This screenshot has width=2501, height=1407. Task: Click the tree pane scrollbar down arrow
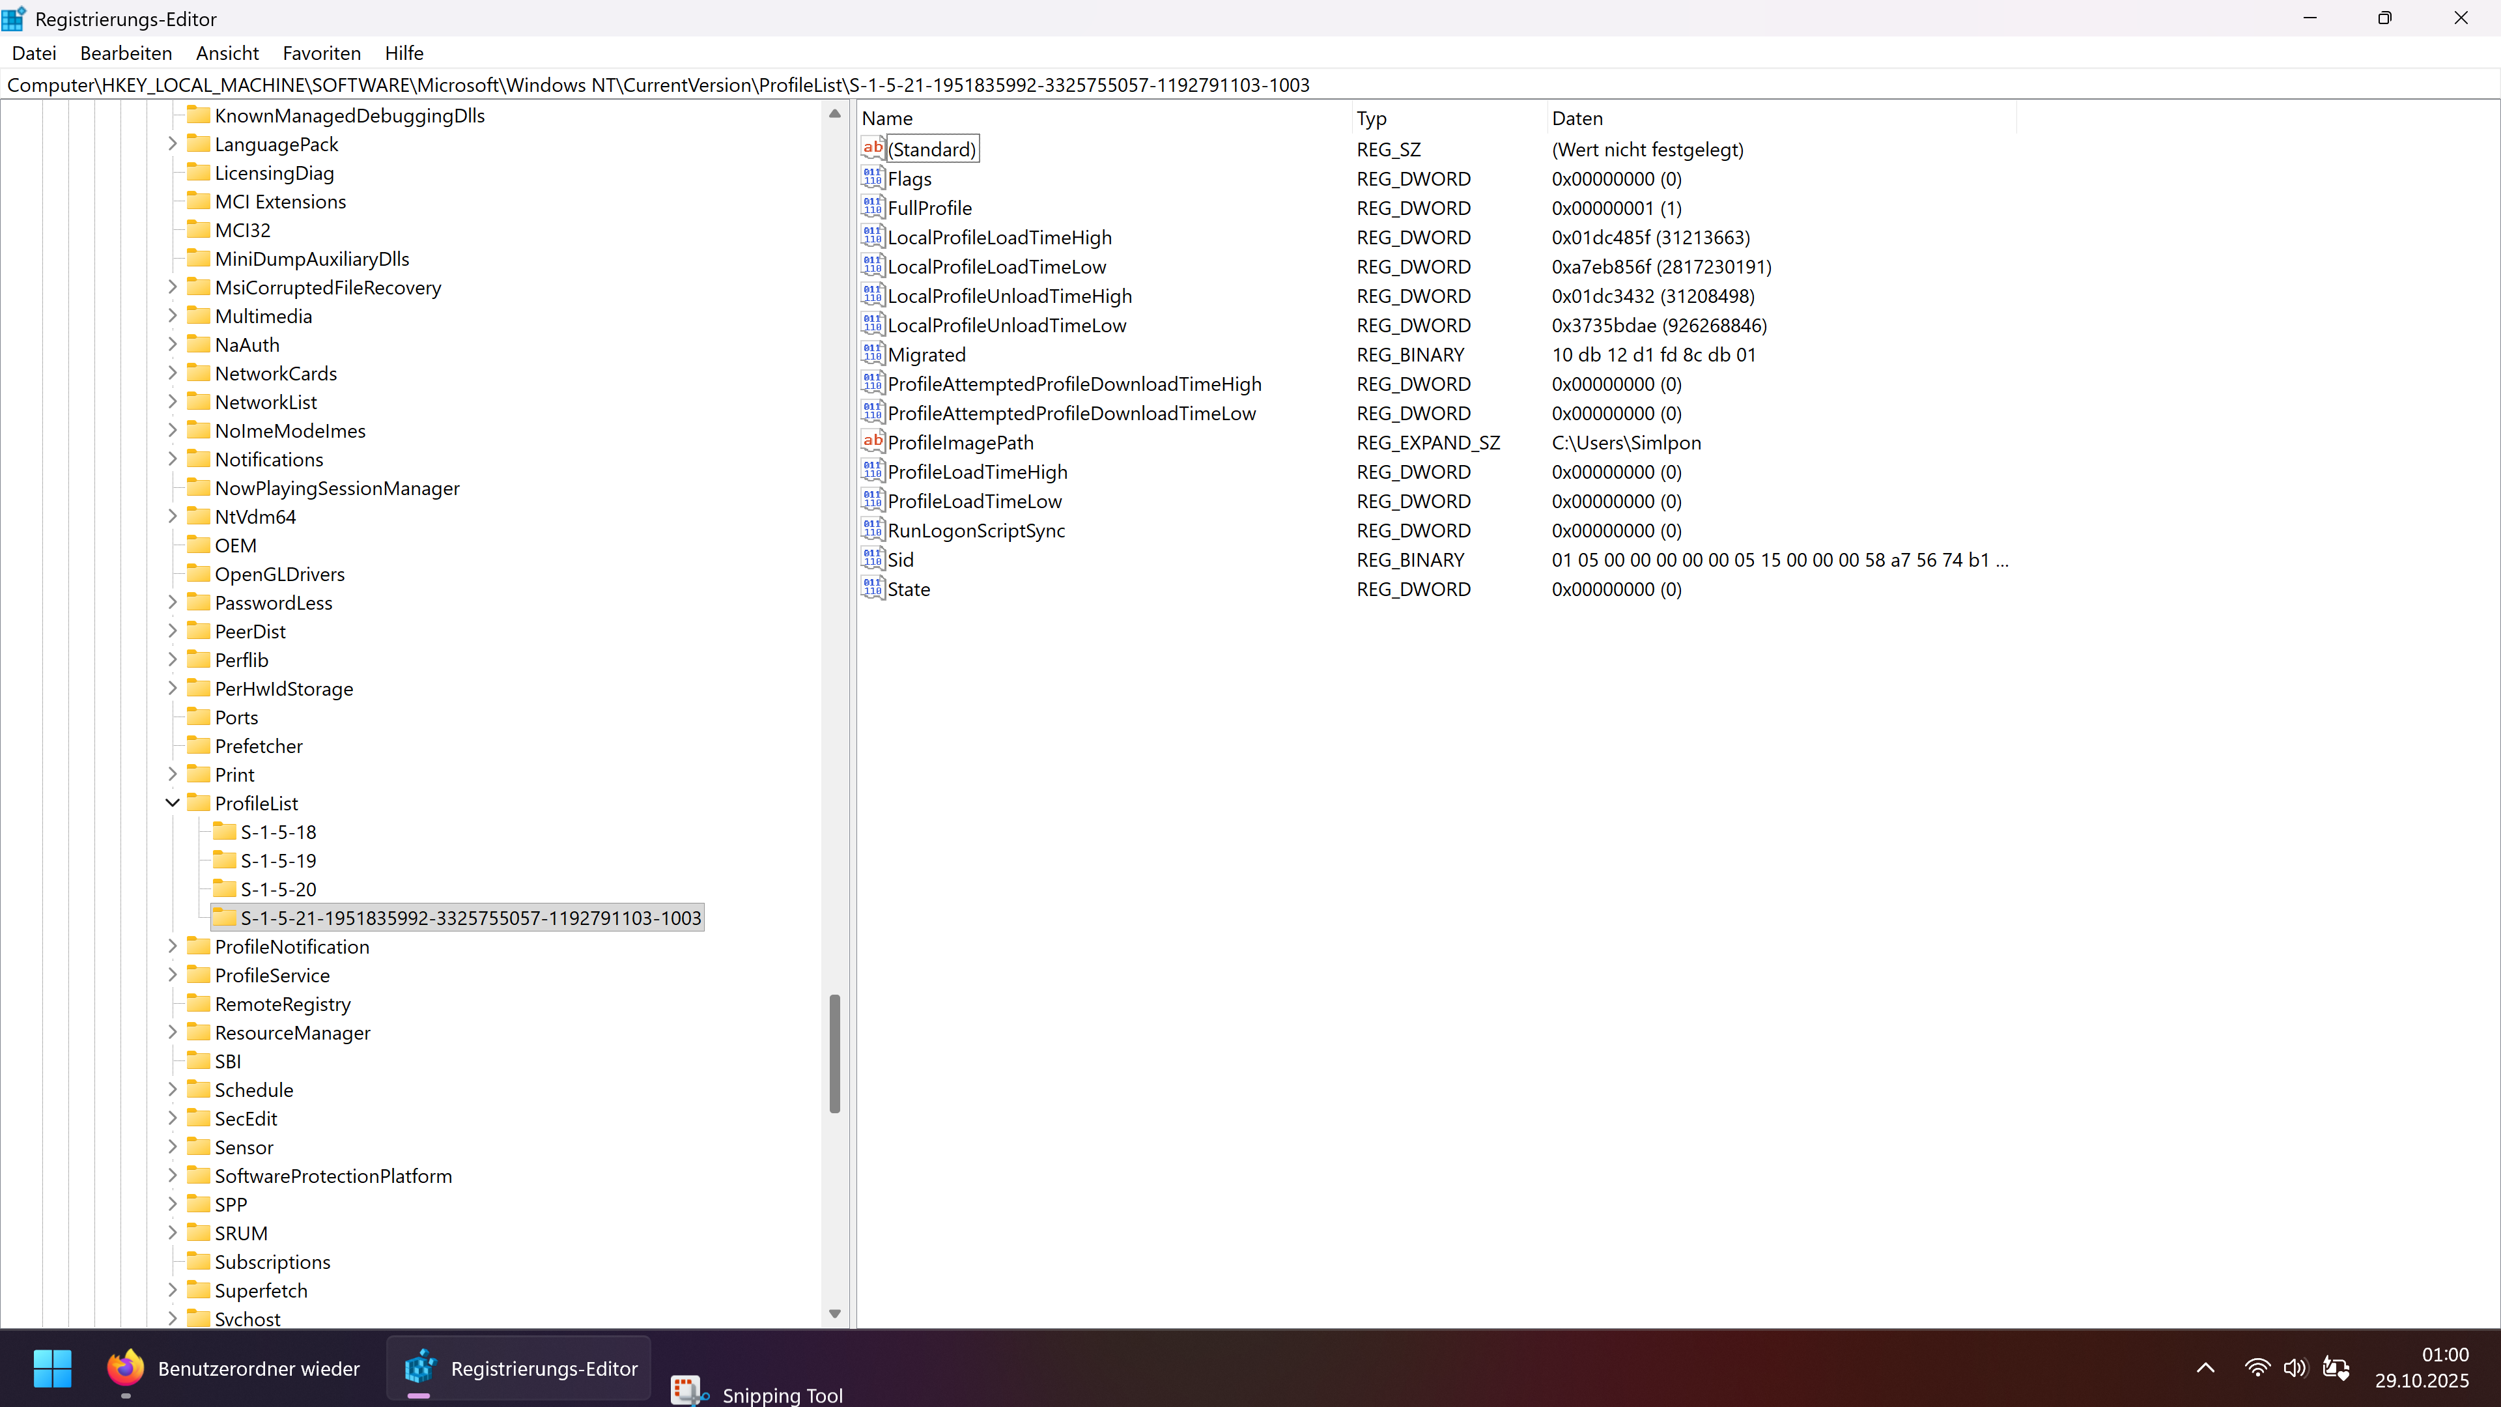click(x=834, y=1314)
